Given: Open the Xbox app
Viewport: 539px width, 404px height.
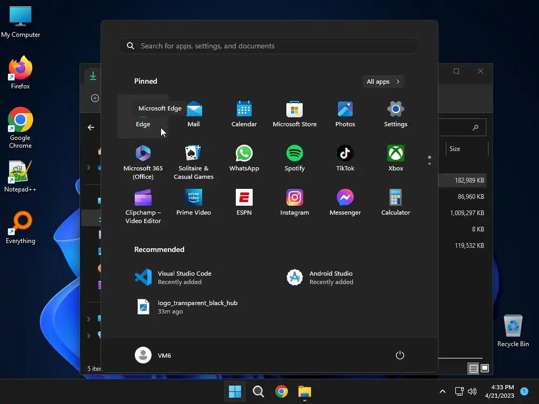Looking at the screenshot, I should pos(396,159).
